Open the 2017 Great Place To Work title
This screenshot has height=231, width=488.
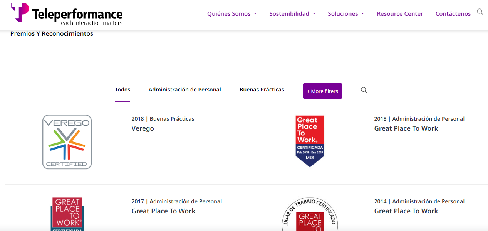(163, 211)
